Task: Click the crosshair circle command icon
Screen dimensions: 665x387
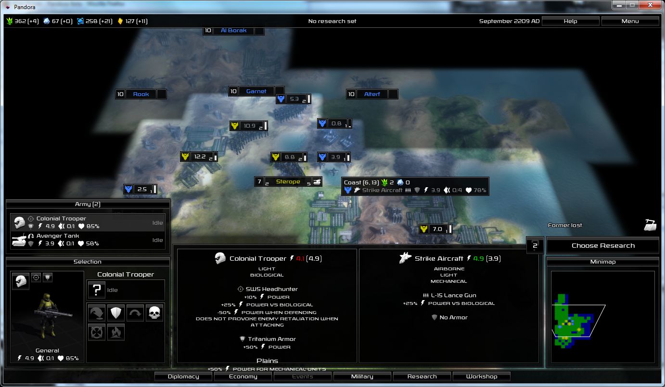Action: (97, 332)
